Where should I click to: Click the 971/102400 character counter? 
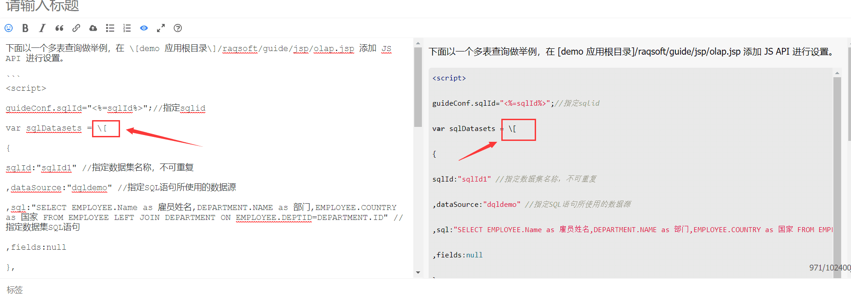click(830, 268)
